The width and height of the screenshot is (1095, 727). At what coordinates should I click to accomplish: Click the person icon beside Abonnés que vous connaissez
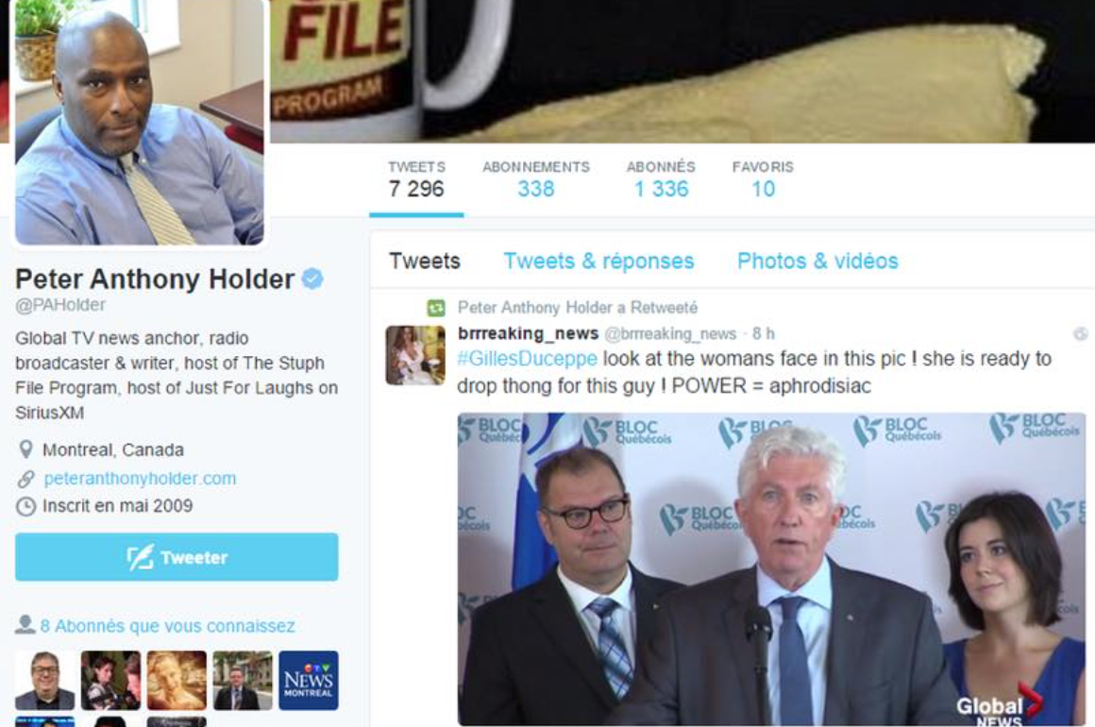(x=25, y=624)
